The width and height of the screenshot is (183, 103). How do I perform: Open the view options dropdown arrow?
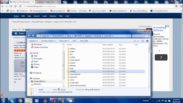pyautogui.click(x=138, y=41)
